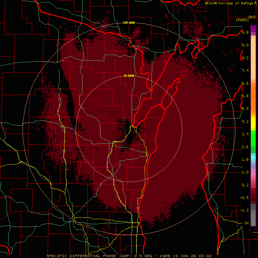The width and height of the screenshot is (258, 258).
Task: Click the [PHAS] unit label
Action: 242,20
